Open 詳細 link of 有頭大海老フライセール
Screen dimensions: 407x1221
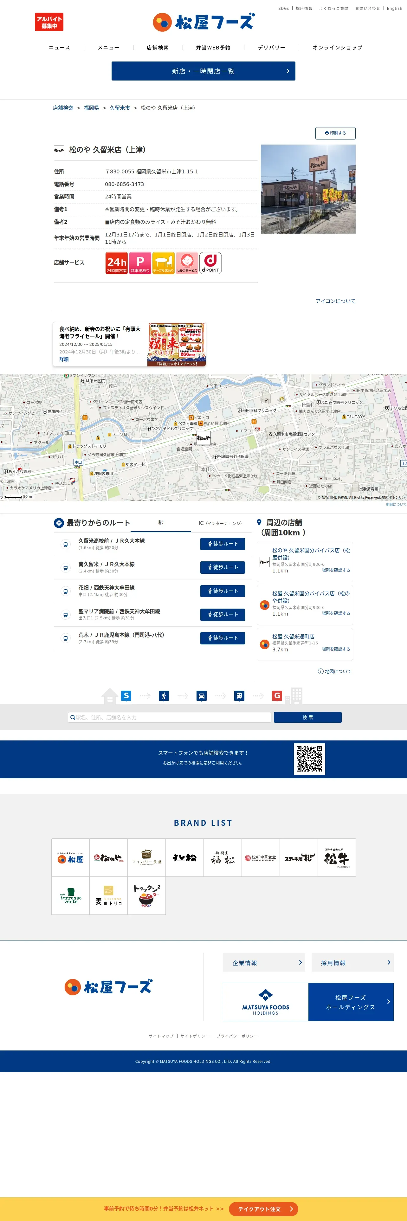point(64,359)
